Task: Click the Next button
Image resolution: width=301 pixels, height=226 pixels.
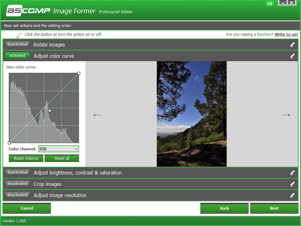Action: click(x=274, y=208)
